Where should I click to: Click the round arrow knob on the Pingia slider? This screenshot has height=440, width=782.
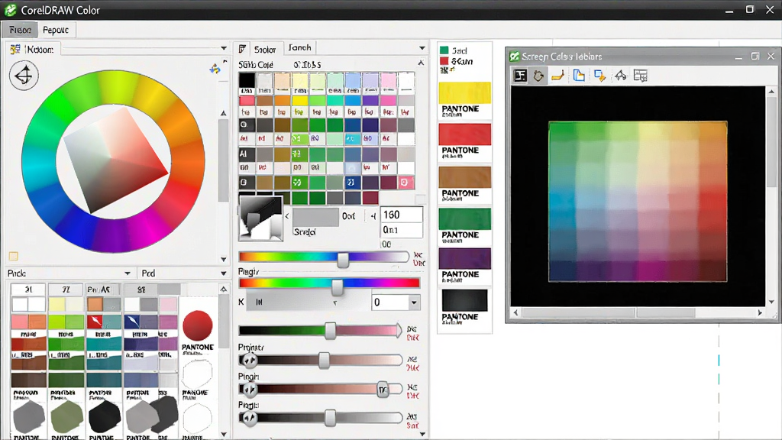[249, 418]
